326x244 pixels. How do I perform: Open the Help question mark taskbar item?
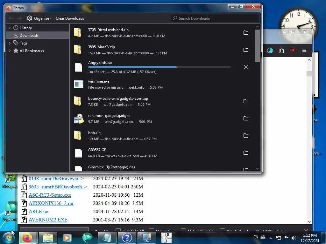coord(127,238)
